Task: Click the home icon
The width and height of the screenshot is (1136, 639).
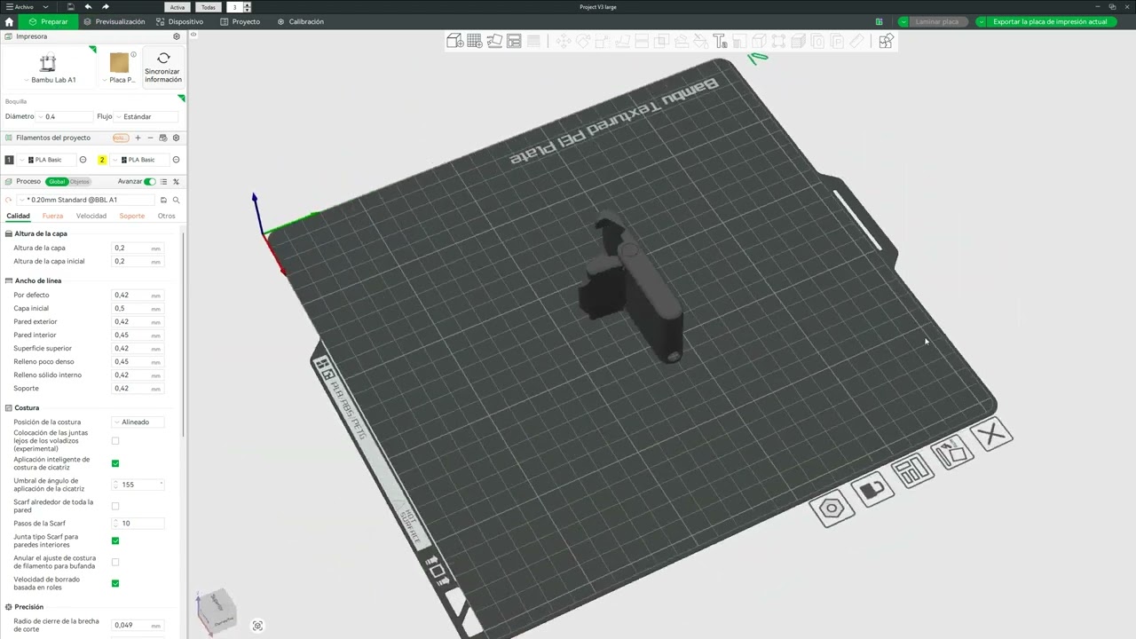Action: tap(10, 21)
